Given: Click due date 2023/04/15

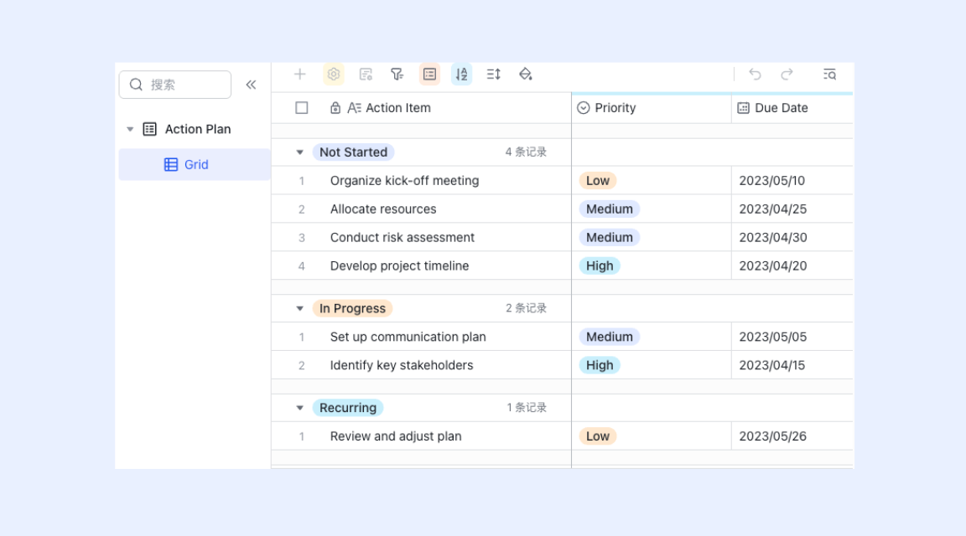Looking at the screenshot, I should pyautogui.click(x=772, y=365).
